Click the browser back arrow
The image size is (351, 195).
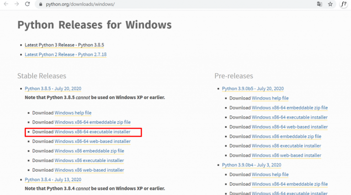point(6,4)
